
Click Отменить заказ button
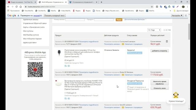(160, 88)
